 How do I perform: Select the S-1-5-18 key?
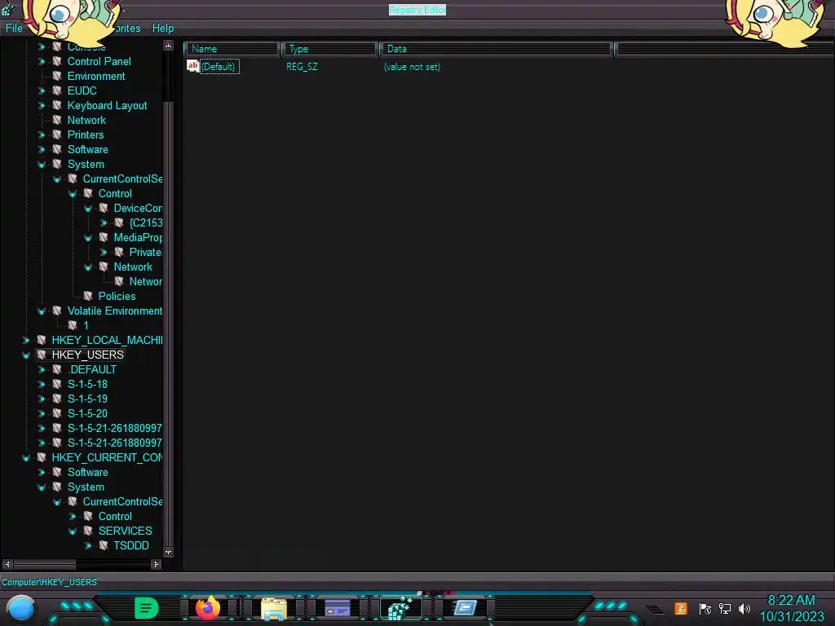[x=87, y=384]
